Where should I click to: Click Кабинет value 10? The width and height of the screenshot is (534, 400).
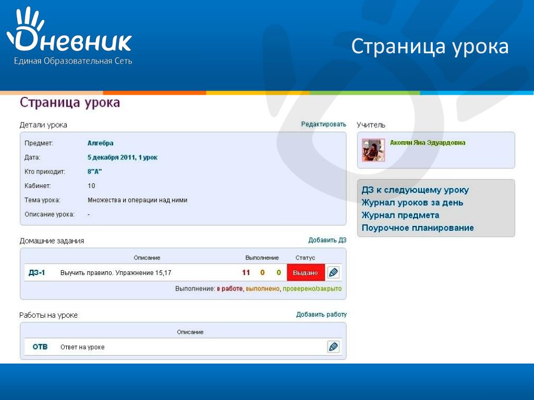click(x=91, y=186)
